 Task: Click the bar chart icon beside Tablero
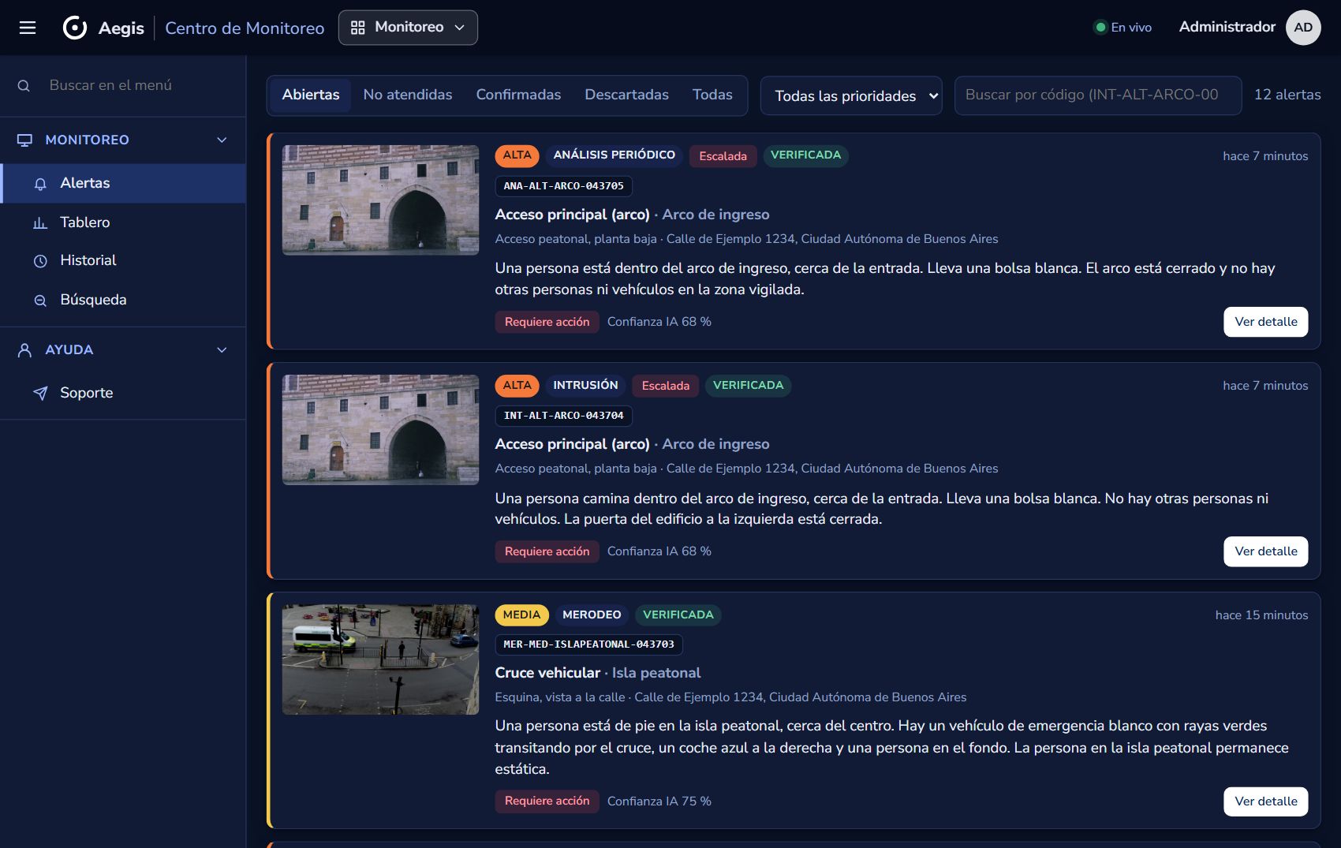pos(40,223)
